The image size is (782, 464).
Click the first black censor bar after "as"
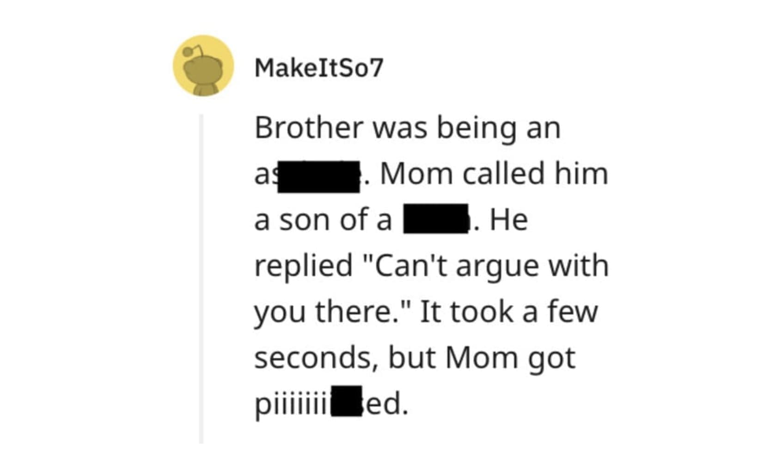coord(318,177)
